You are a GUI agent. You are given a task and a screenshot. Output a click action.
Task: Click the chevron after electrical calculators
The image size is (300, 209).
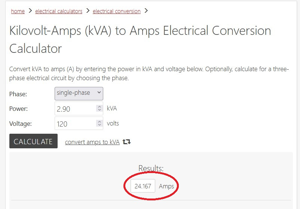pos(88,11)
